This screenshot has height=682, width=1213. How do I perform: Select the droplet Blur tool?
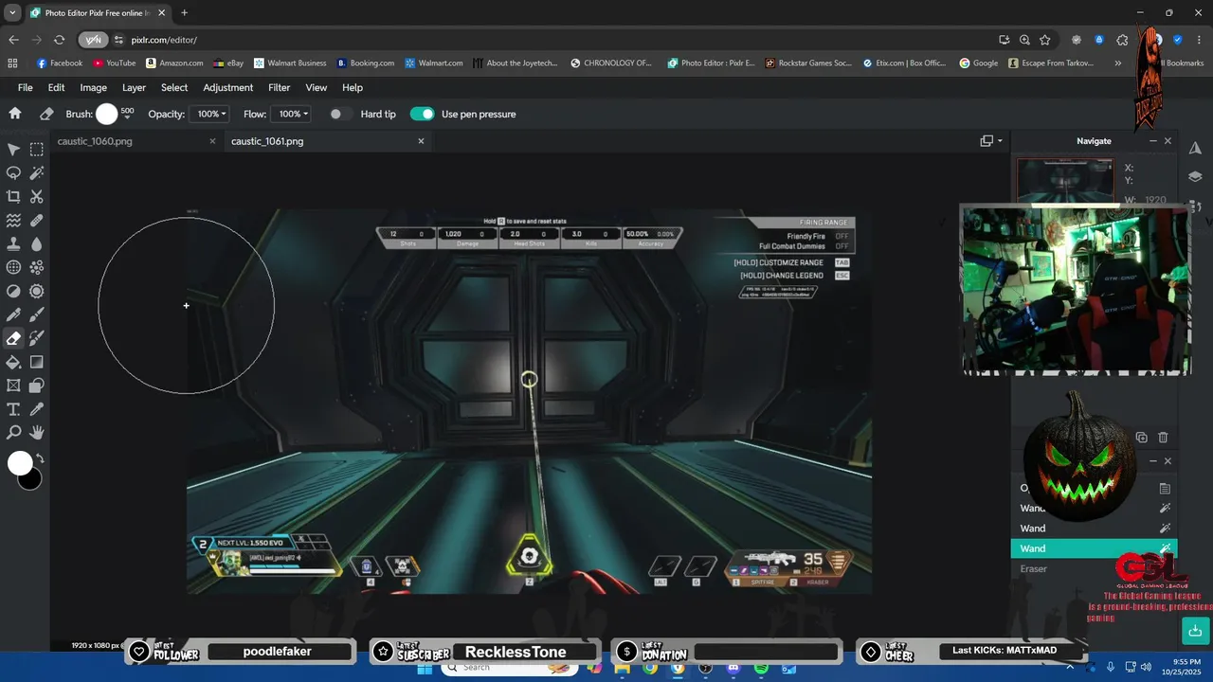click(x=37, y=244)
